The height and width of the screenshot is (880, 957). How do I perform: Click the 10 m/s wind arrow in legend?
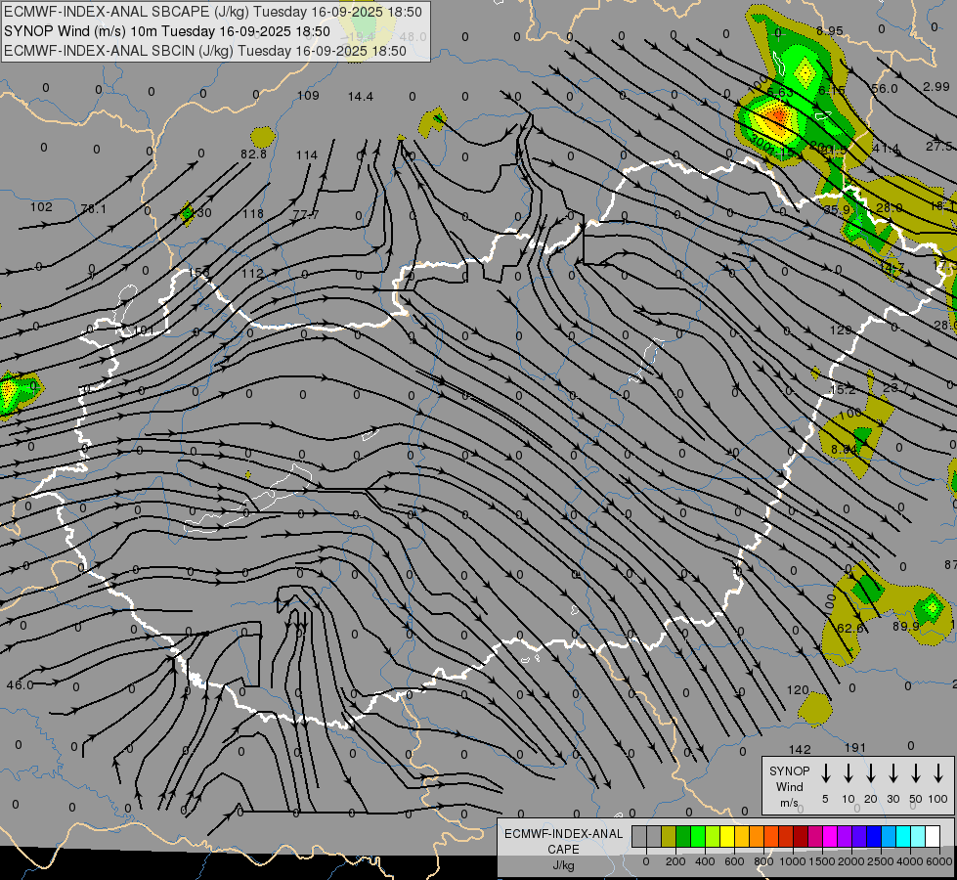pyautogui.click(x=848, y=773)
